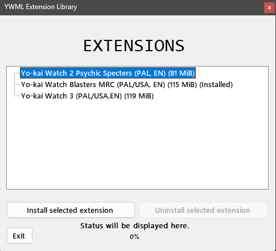Click the EXTENSIONS heading
The image size is (276, 251).
pyautogui.click(x=134, y=46)
